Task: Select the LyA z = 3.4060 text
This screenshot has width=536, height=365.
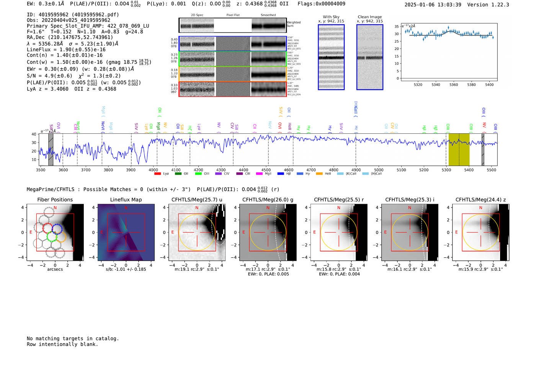Action: [x=47, y=89]
